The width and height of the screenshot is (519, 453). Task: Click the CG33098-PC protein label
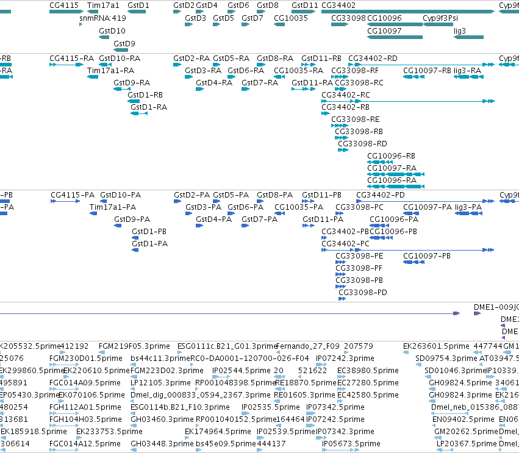(x=359, y=207)
